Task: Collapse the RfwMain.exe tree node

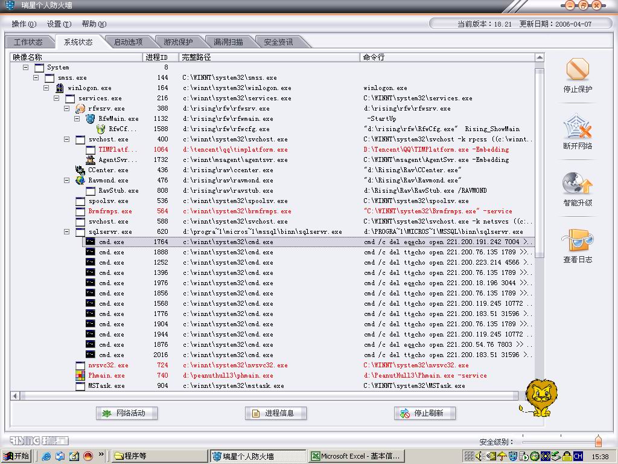Action: click(77, 119)
